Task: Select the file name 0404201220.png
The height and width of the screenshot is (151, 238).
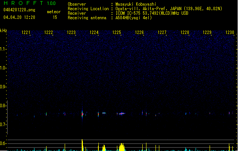Action: (19, 10)
